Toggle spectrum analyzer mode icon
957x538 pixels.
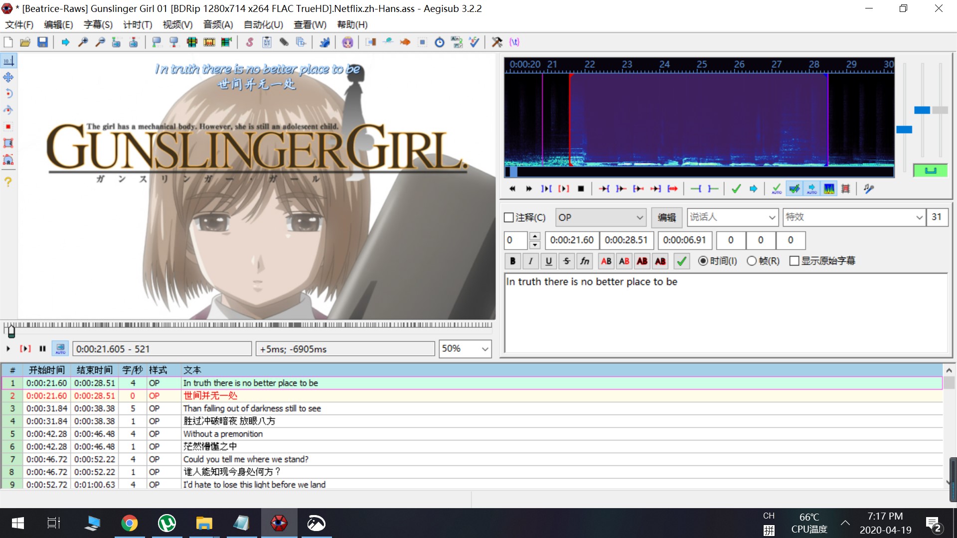tap(829, 189)
